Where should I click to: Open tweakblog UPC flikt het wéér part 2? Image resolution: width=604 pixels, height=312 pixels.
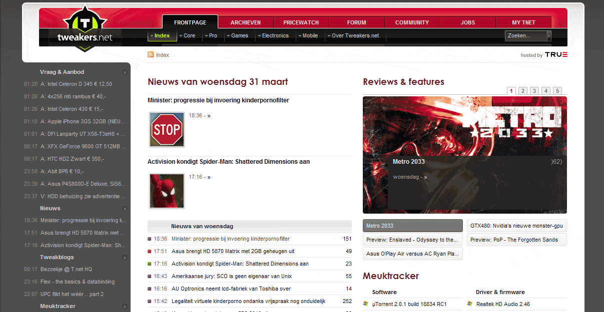click(x=72, y=294)
